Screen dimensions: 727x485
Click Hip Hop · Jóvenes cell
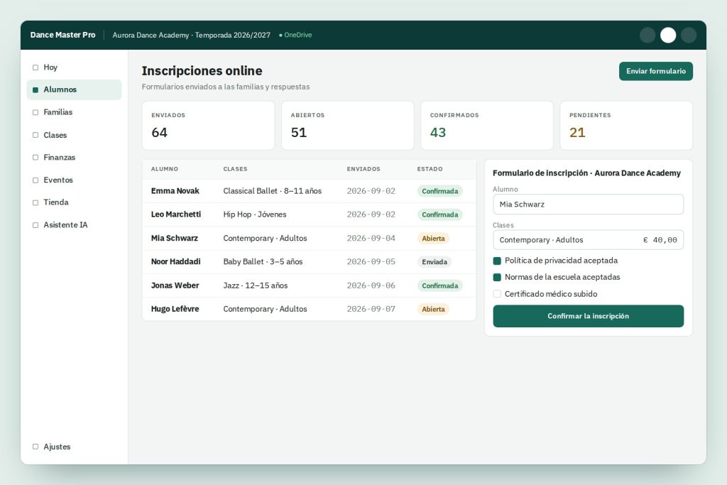pyautogui.click(x=255, y=214)
